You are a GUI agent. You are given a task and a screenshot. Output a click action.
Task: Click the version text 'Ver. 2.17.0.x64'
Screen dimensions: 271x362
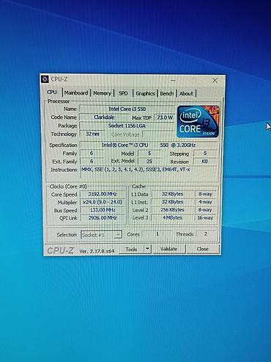coord(97,251)
